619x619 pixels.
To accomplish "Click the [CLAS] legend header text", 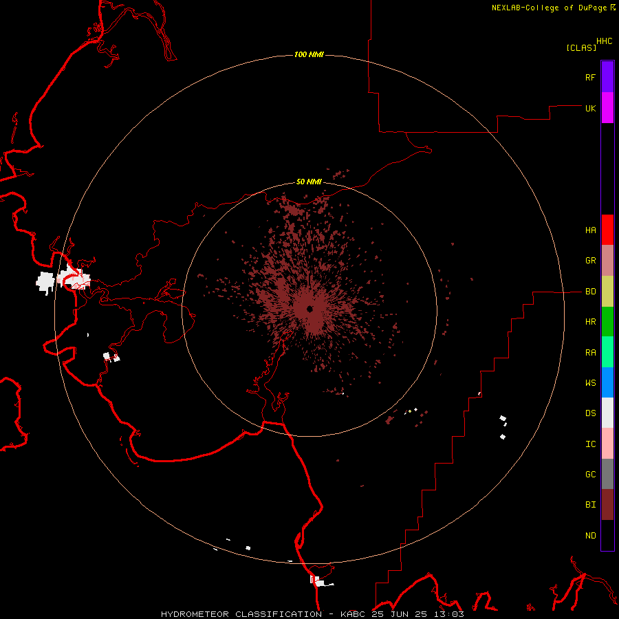I will [x=581, y=47].
